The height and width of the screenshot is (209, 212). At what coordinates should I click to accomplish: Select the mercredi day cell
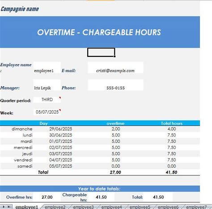23,148
